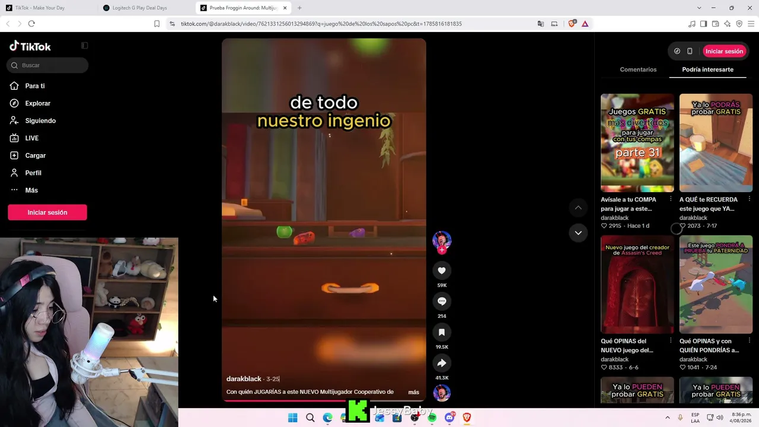
Task: Seek using the video progress bar
Action: coord(324,400)
